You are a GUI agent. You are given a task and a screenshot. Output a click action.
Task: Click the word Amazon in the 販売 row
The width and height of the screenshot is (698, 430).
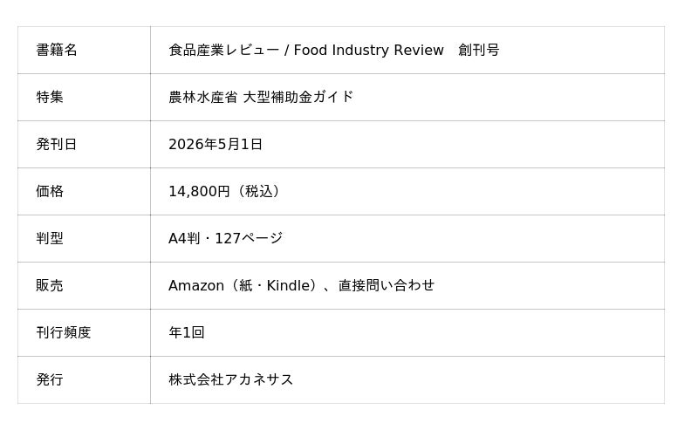[x=196, y=285]
